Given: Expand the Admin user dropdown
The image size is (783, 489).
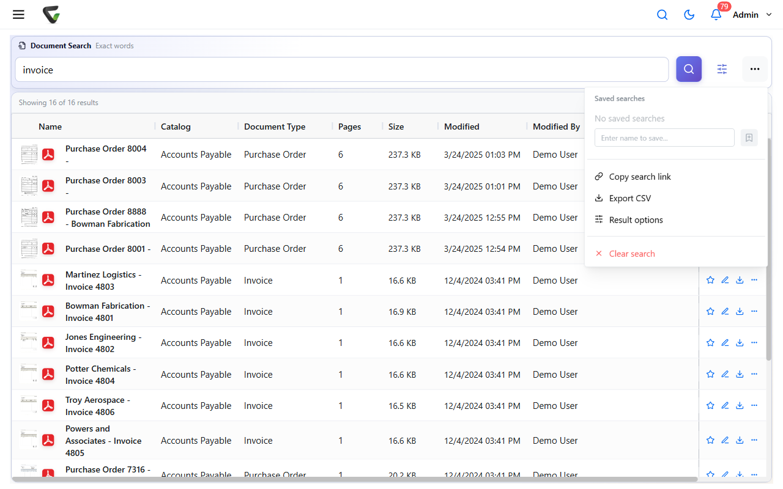Looking at the screenshot, I should (752, 15).
